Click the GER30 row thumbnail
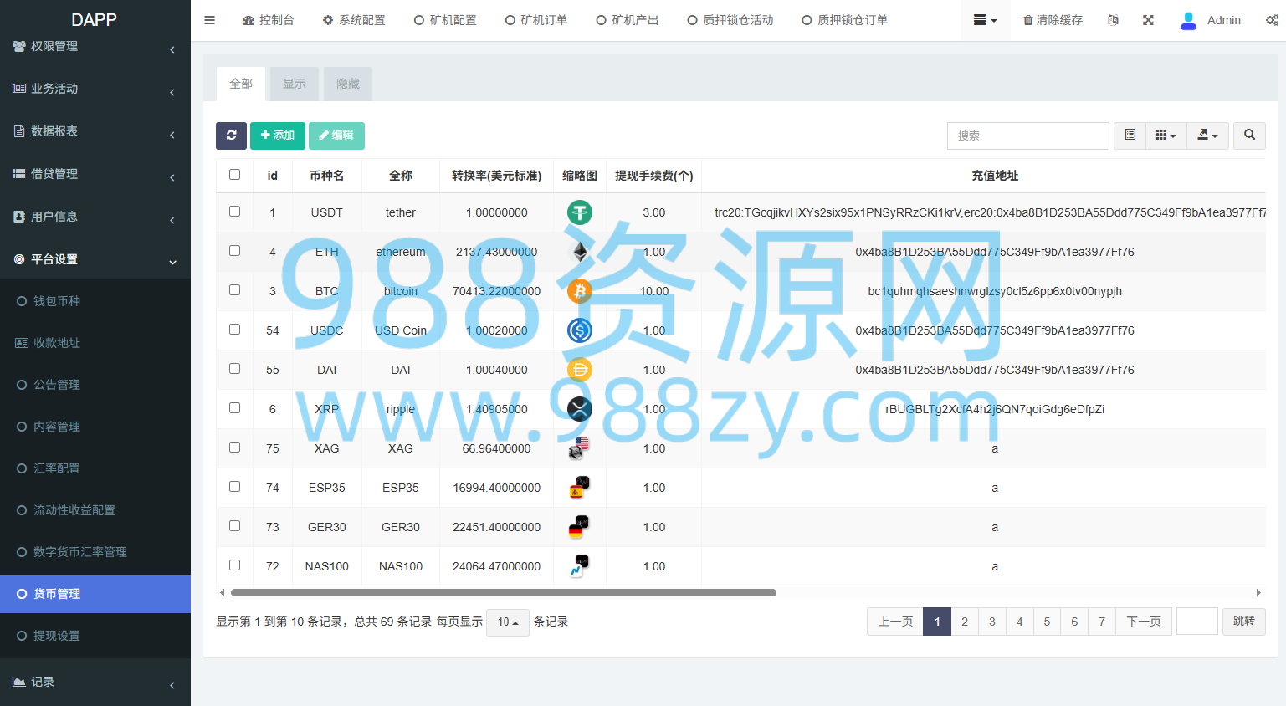Screen dimensions: 1286x706 (x=580, y=527)
